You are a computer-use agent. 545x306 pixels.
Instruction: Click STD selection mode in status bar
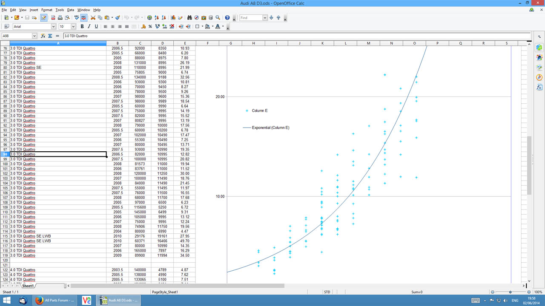pos(327,292)
